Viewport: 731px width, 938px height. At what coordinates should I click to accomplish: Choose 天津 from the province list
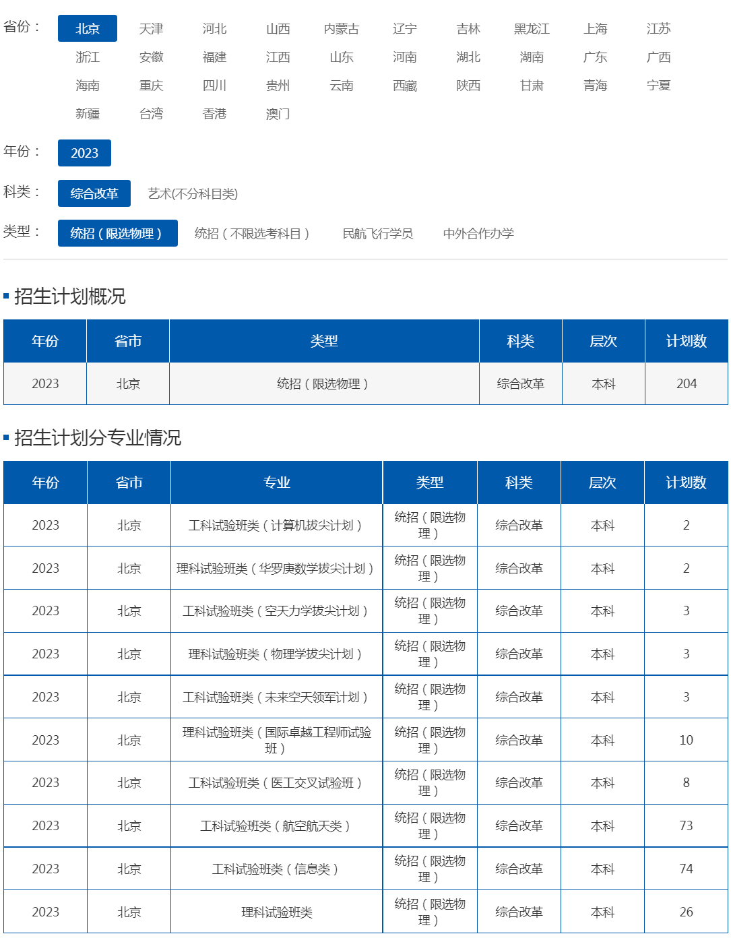pos(151,28)
